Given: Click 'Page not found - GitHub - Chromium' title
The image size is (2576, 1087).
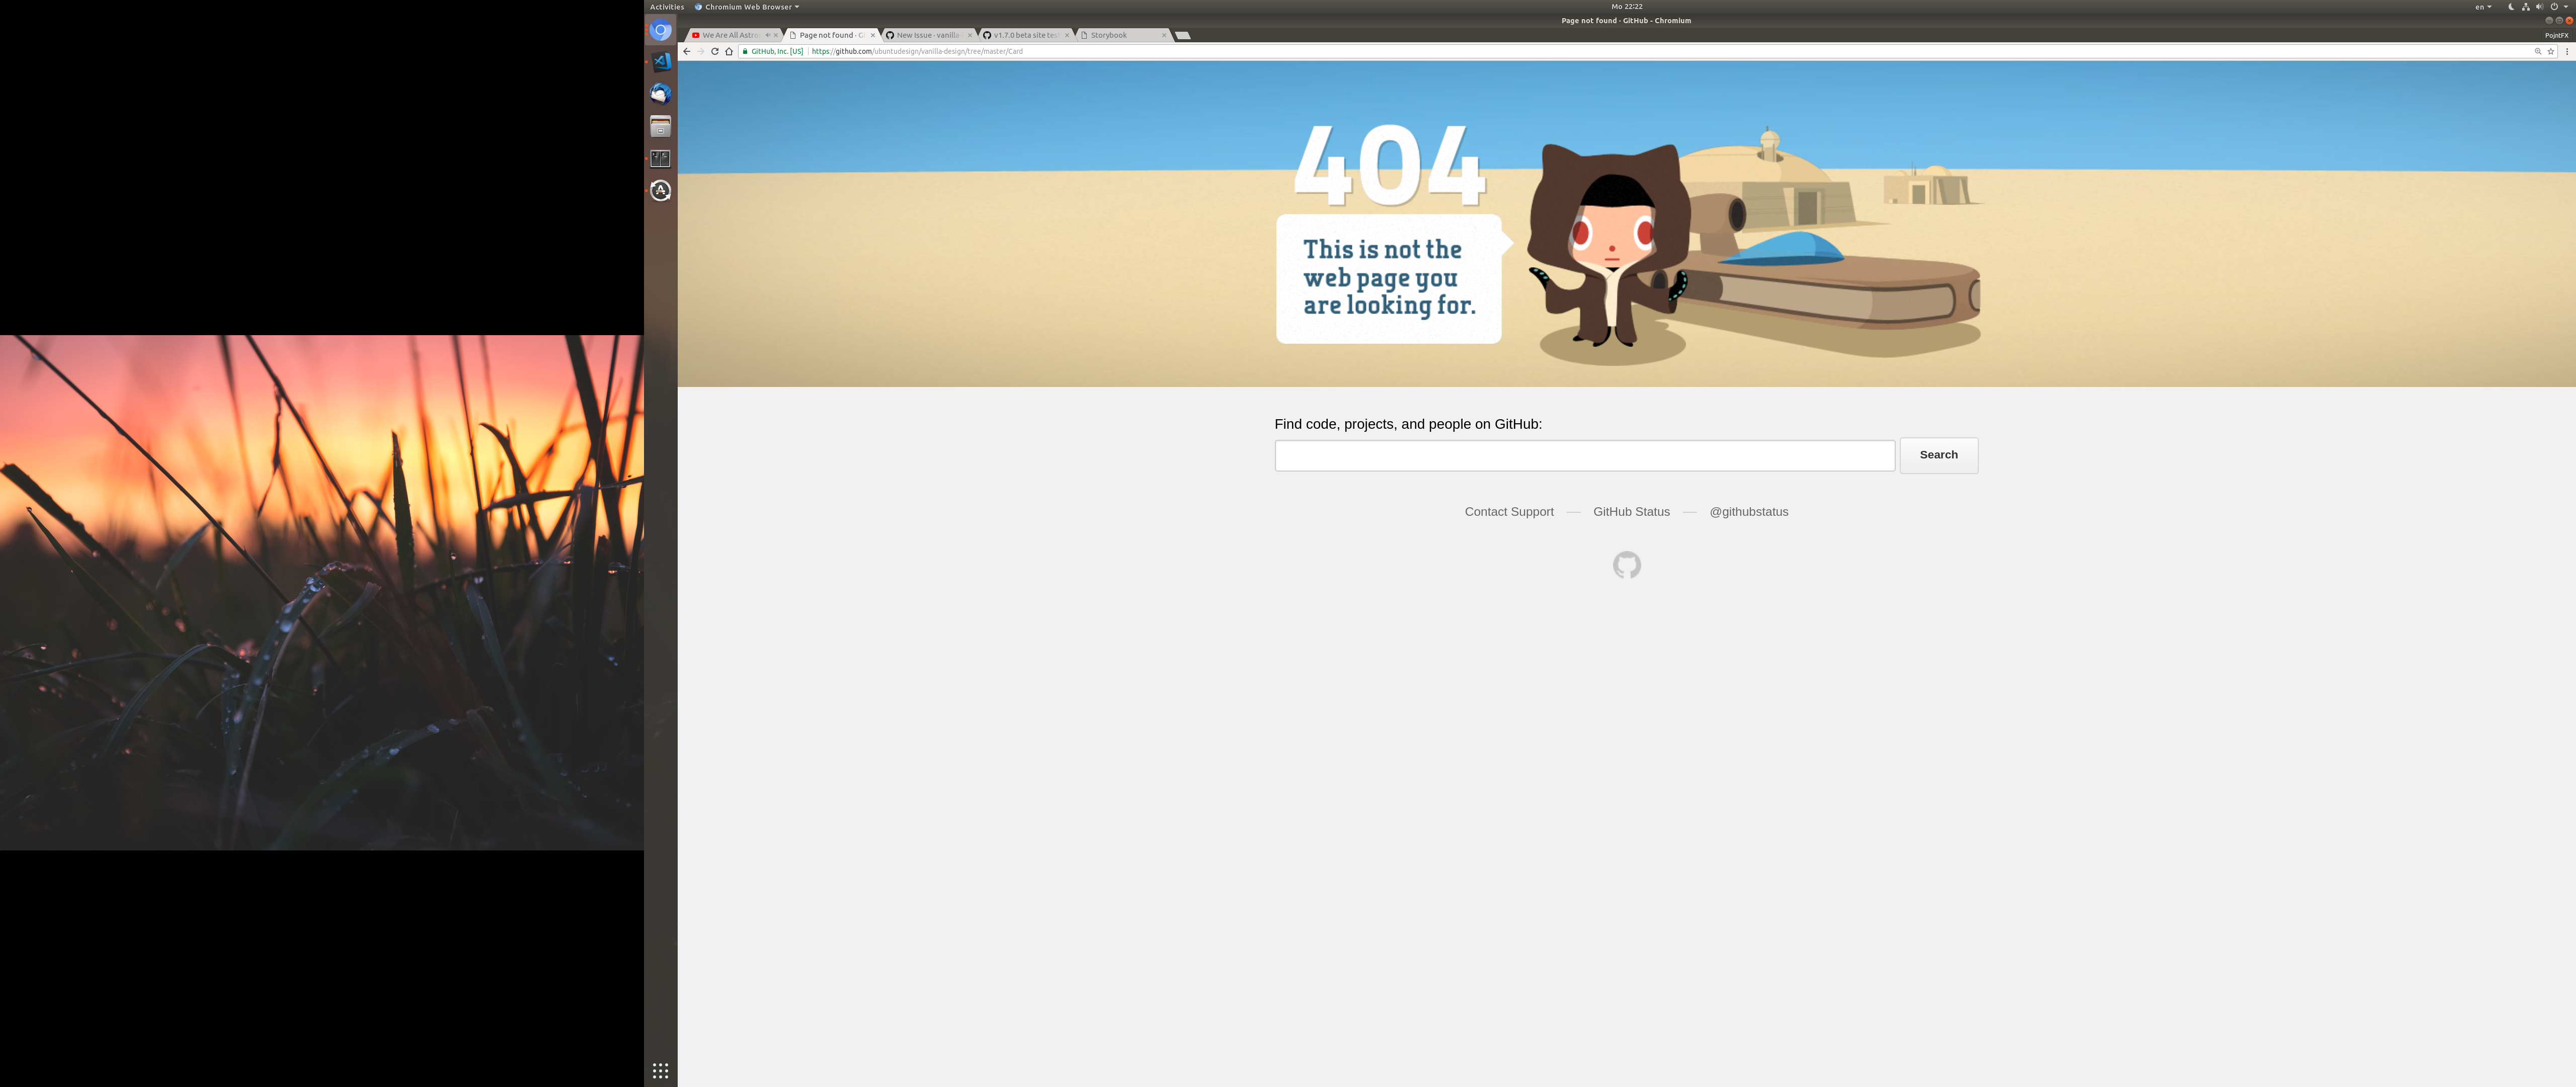Looking at the screenshot, I should [x=1626, y=21].
